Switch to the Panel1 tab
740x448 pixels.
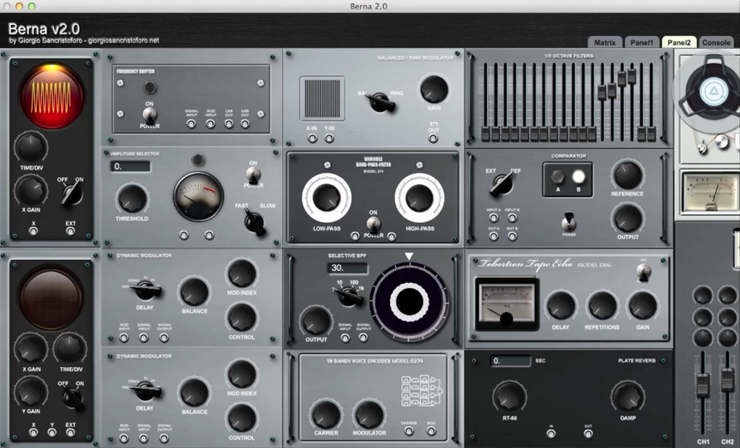click(642, 41)
